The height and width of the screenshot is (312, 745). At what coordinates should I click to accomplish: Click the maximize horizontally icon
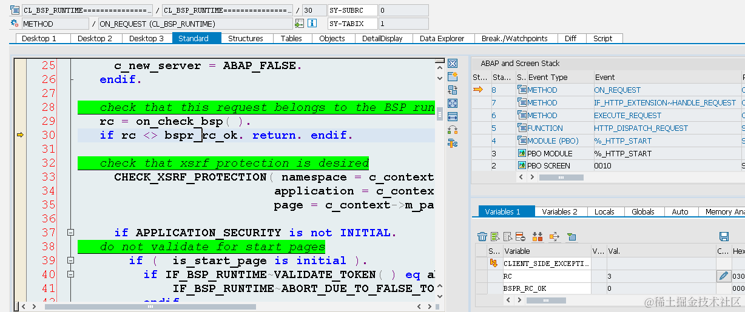(452, 116)
